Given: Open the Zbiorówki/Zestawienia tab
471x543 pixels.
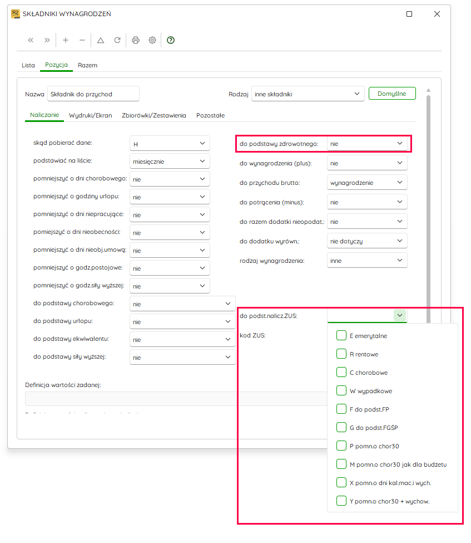Looking at the screenshot, I should (x=154, y=115).
